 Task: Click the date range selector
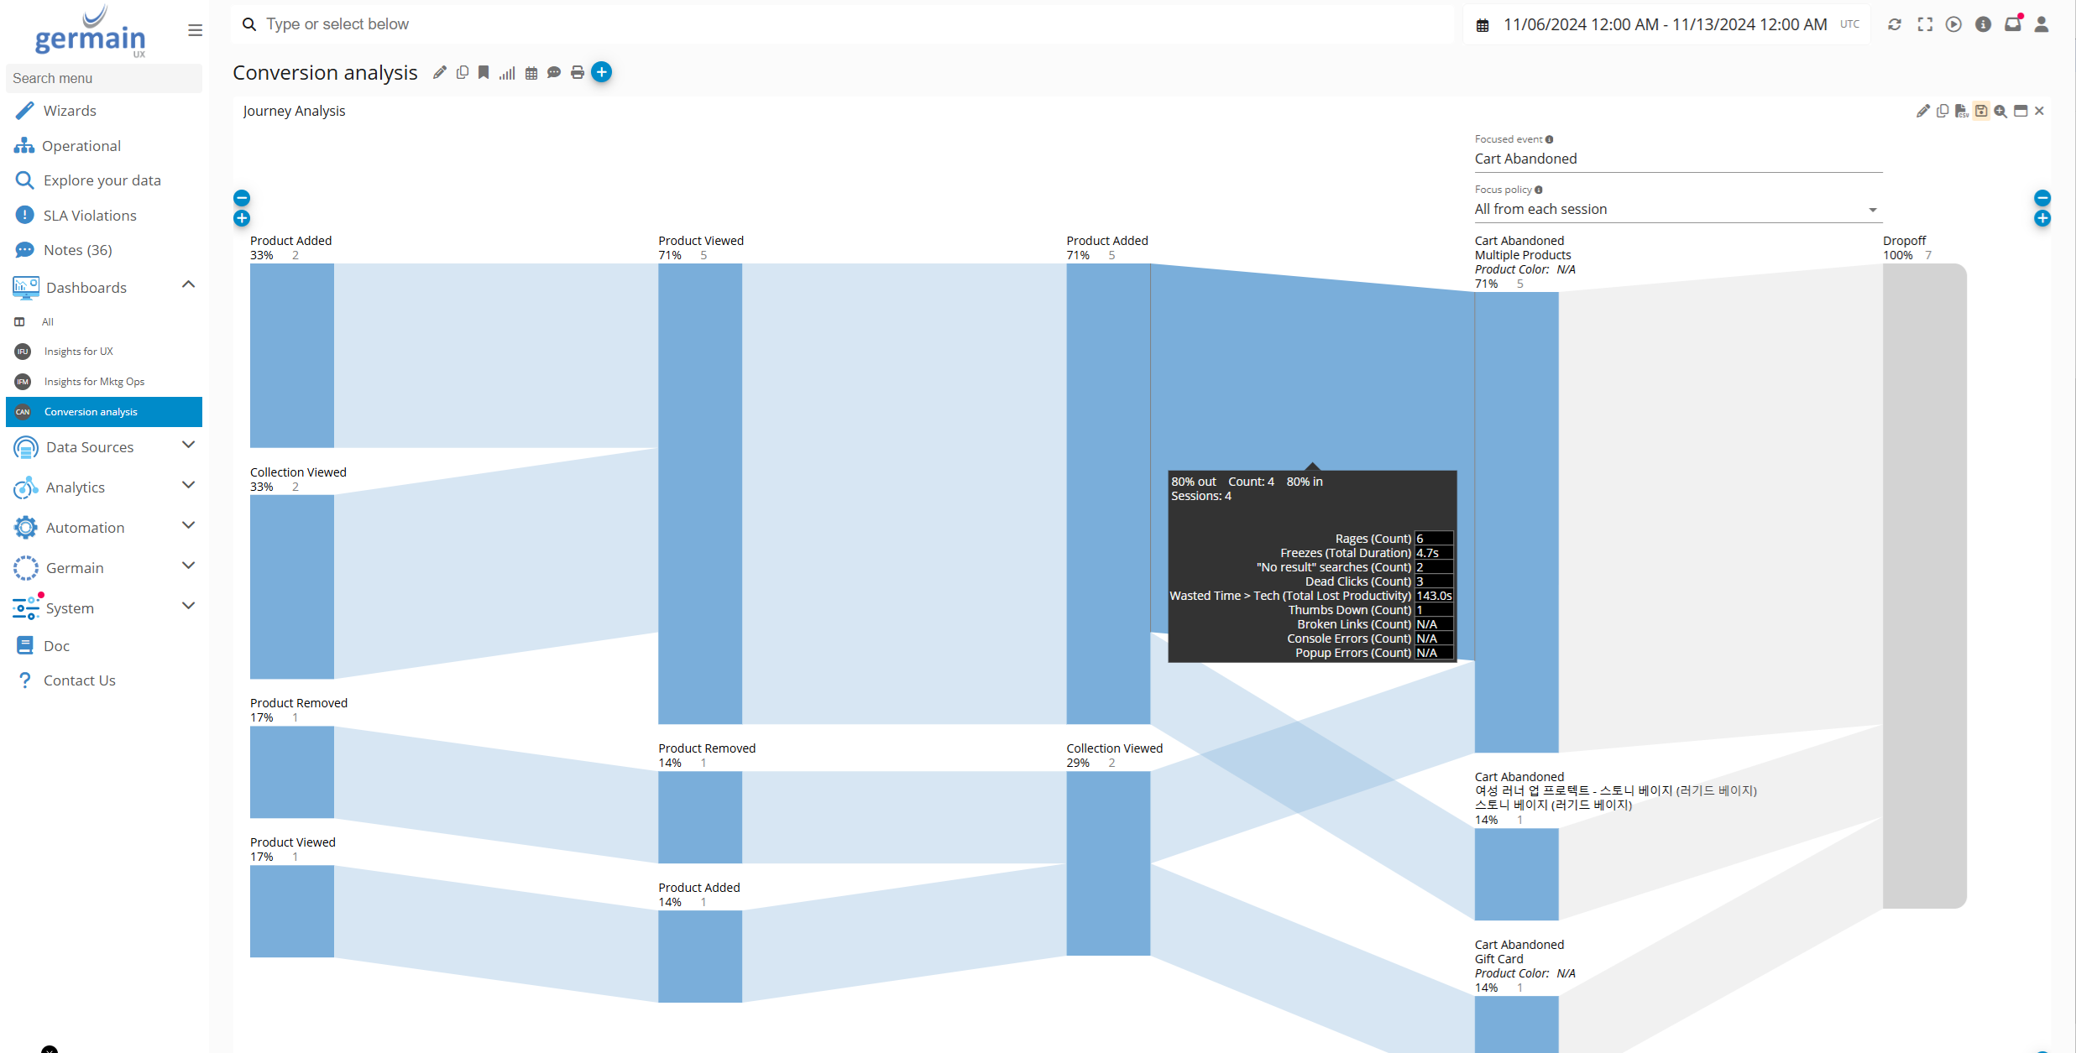tap(1664, 24)
